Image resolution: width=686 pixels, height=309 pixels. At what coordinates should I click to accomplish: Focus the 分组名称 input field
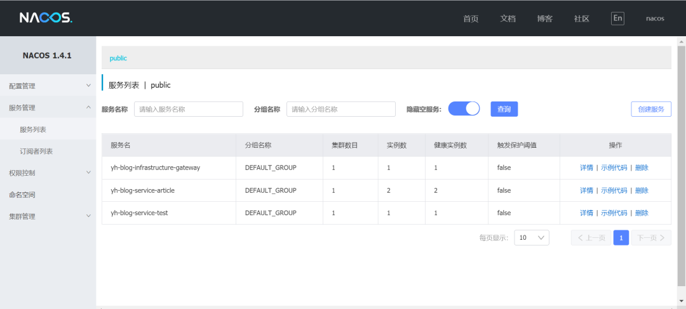341,109
